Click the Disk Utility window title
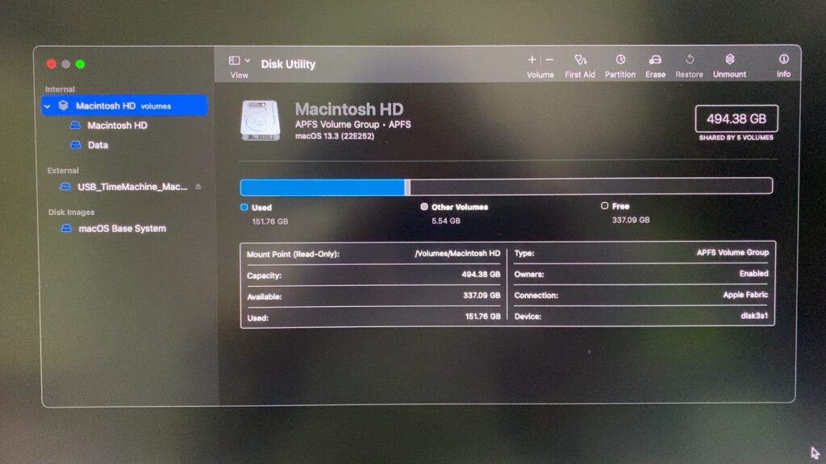The width and height of the screenshot is (826, 464). (288, 64)
